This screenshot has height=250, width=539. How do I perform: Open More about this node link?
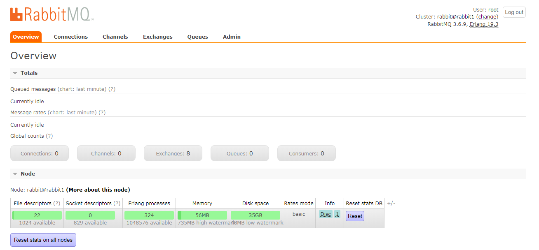[98, 190]
